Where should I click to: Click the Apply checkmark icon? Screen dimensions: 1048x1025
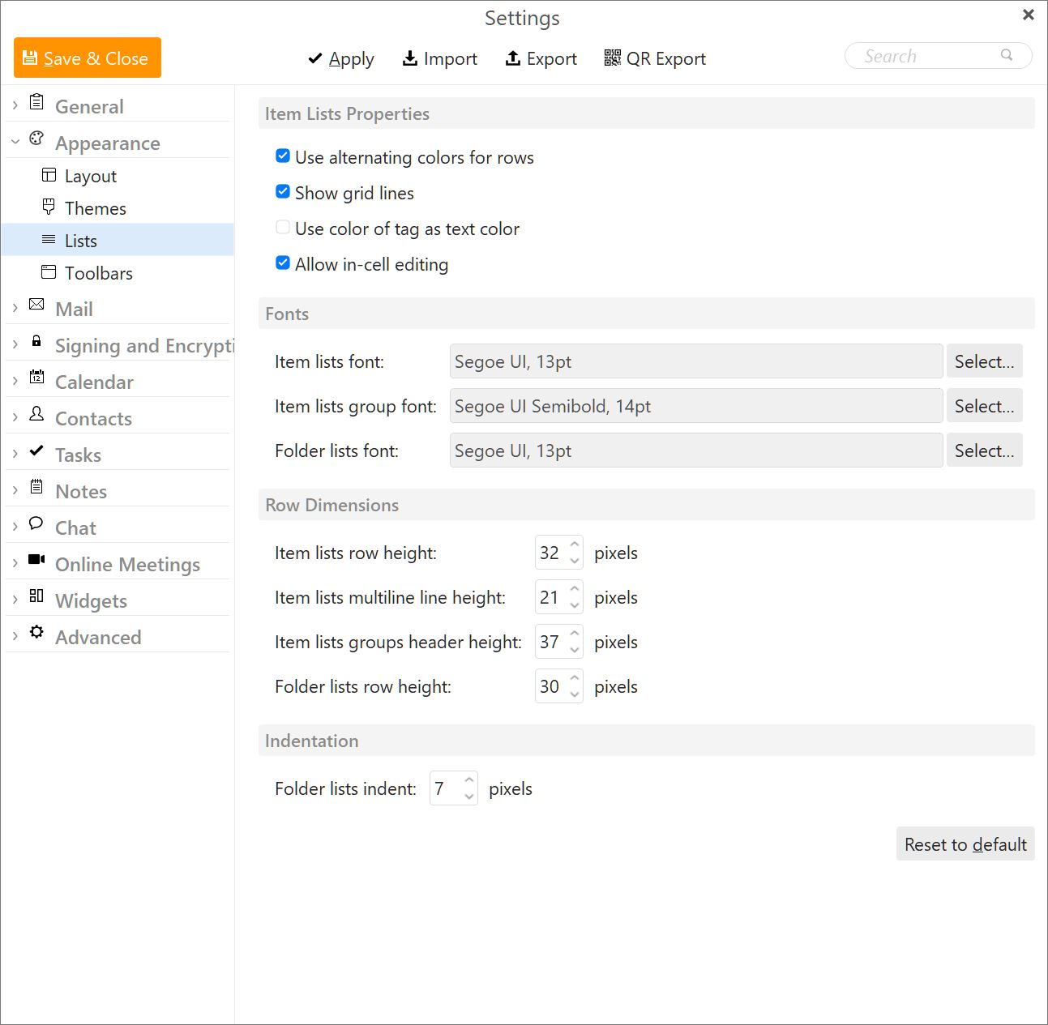315,58
